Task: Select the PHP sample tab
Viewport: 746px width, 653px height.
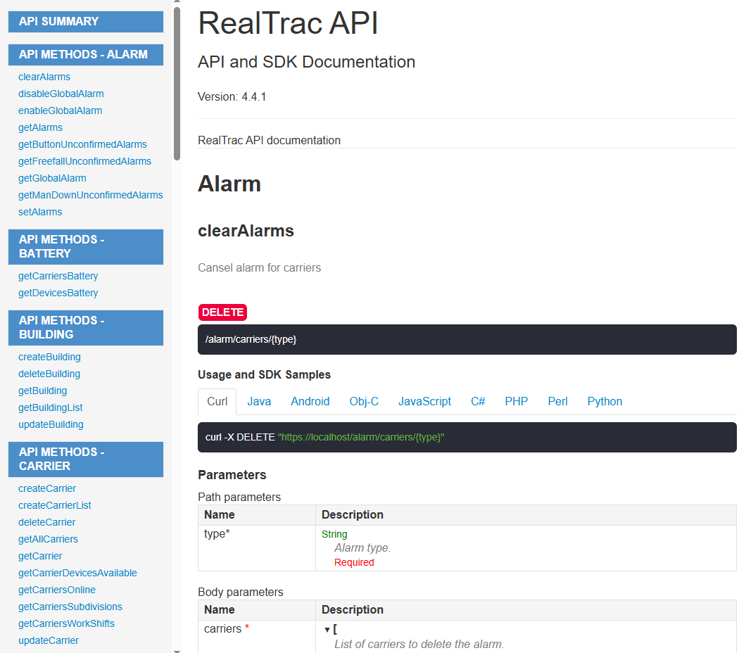Action: pyautogui.click(x=516, y=401)
